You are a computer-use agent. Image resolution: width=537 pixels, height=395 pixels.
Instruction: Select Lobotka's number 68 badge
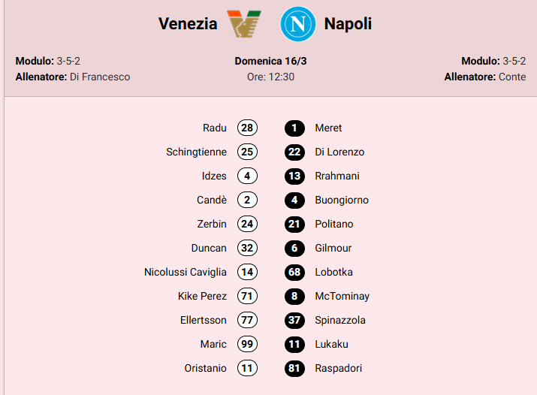pos(294,272)
